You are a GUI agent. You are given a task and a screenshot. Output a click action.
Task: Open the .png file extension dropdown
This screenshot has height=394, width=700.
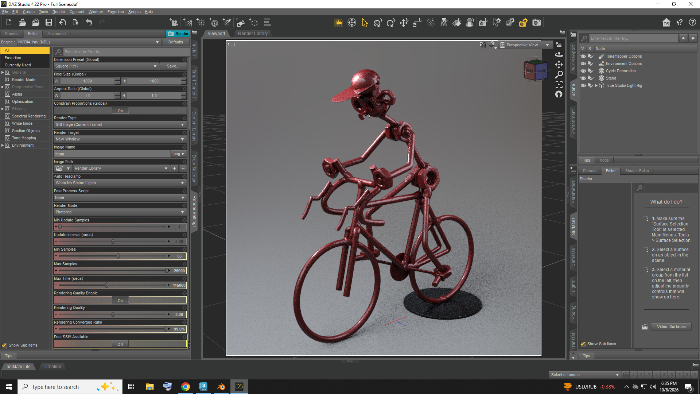click(x=179, y=154)
